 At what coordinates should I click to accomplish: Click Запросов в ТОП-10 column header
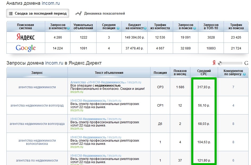point(211,27)
